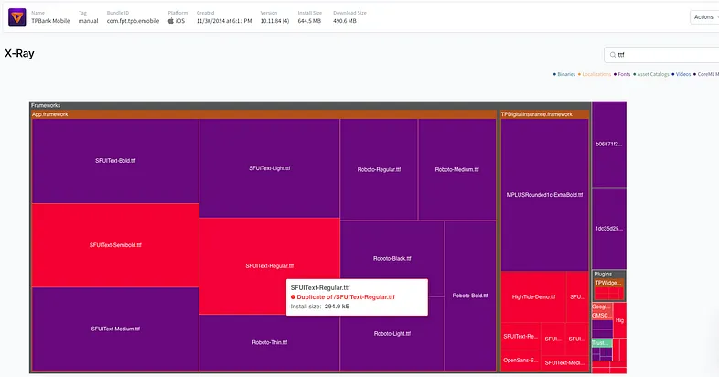Select the Roboto-Thin.ttf block
Image resolution: width=719 pixels, height=377 pixels.
point(269,342)
